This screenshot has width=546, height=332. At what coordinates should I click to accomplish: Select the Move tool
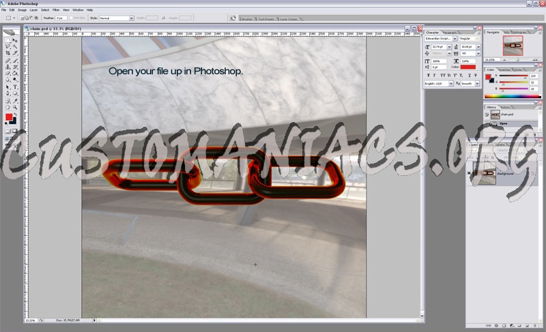(x=15, y=40)
